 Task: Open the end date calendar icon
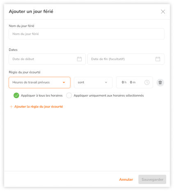click(x=158, y=59)
